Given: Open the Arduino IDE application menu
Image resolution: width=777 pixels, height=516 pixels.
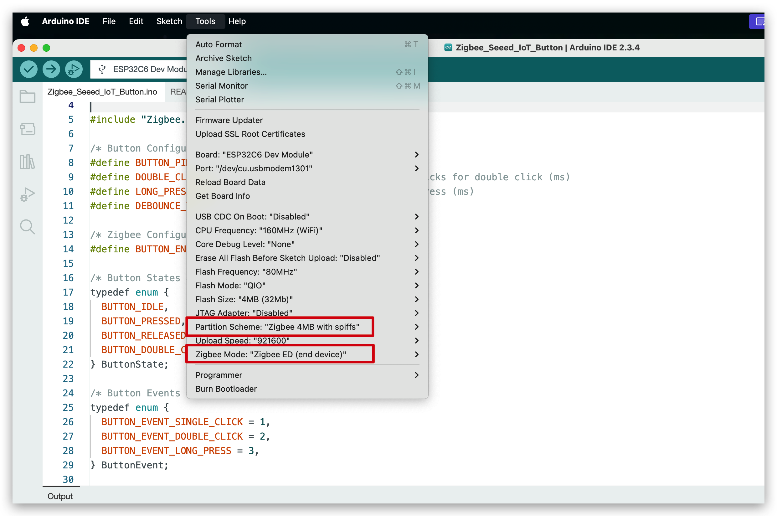Looking at the screenshot, I should 65,21.
